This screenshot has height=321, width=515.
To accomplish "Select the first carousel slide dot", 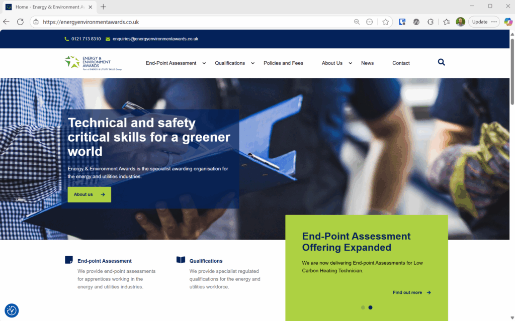I will (363, 307).
